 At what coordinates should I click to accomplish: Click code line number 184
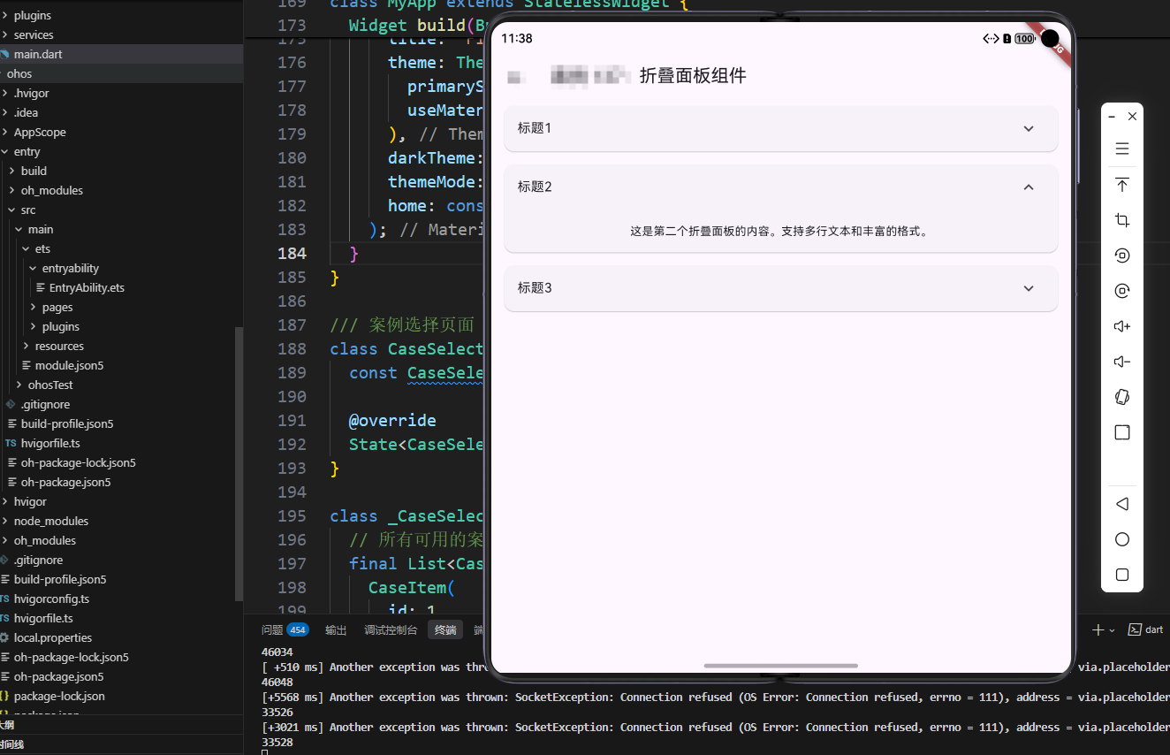292,253
